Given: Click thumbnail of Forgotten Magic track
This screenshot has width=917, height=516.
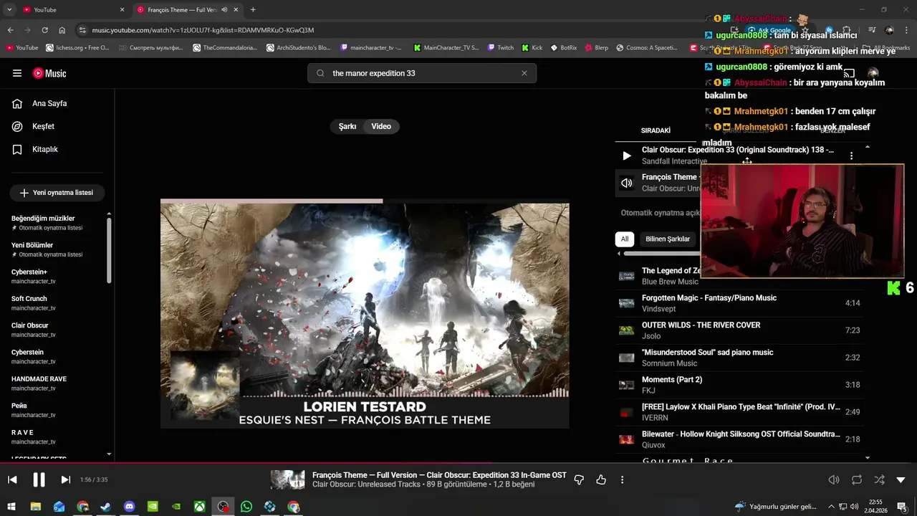Looking at the screenshot, I should tap(627, 303).
